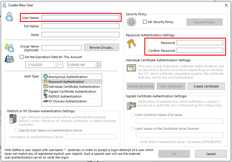Click the server tower icon in RADIUS settings
Viewport: 232px width, 162px height.
13,119
